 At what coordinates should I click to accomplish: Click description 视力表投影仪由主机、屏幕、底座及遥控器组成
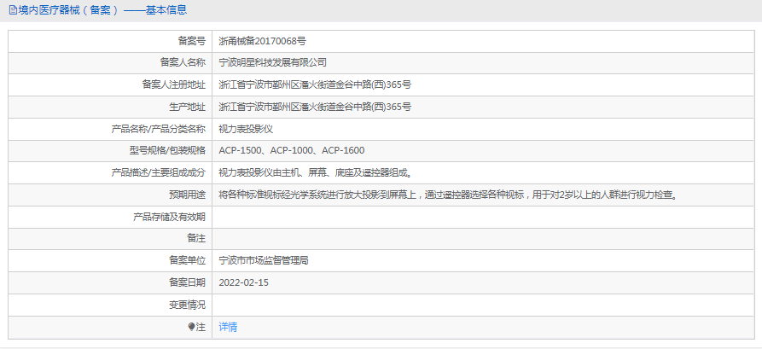[x=315, y=172]
